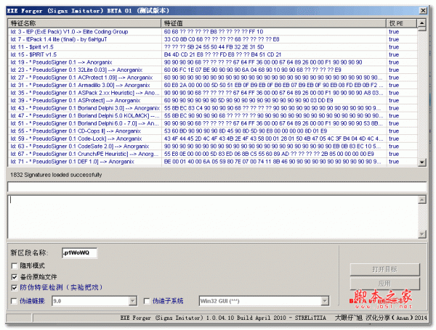Screen dimensions: 436x330
Task: Click signature value B4 4D CD 21 E8
Action: point(222,54)
